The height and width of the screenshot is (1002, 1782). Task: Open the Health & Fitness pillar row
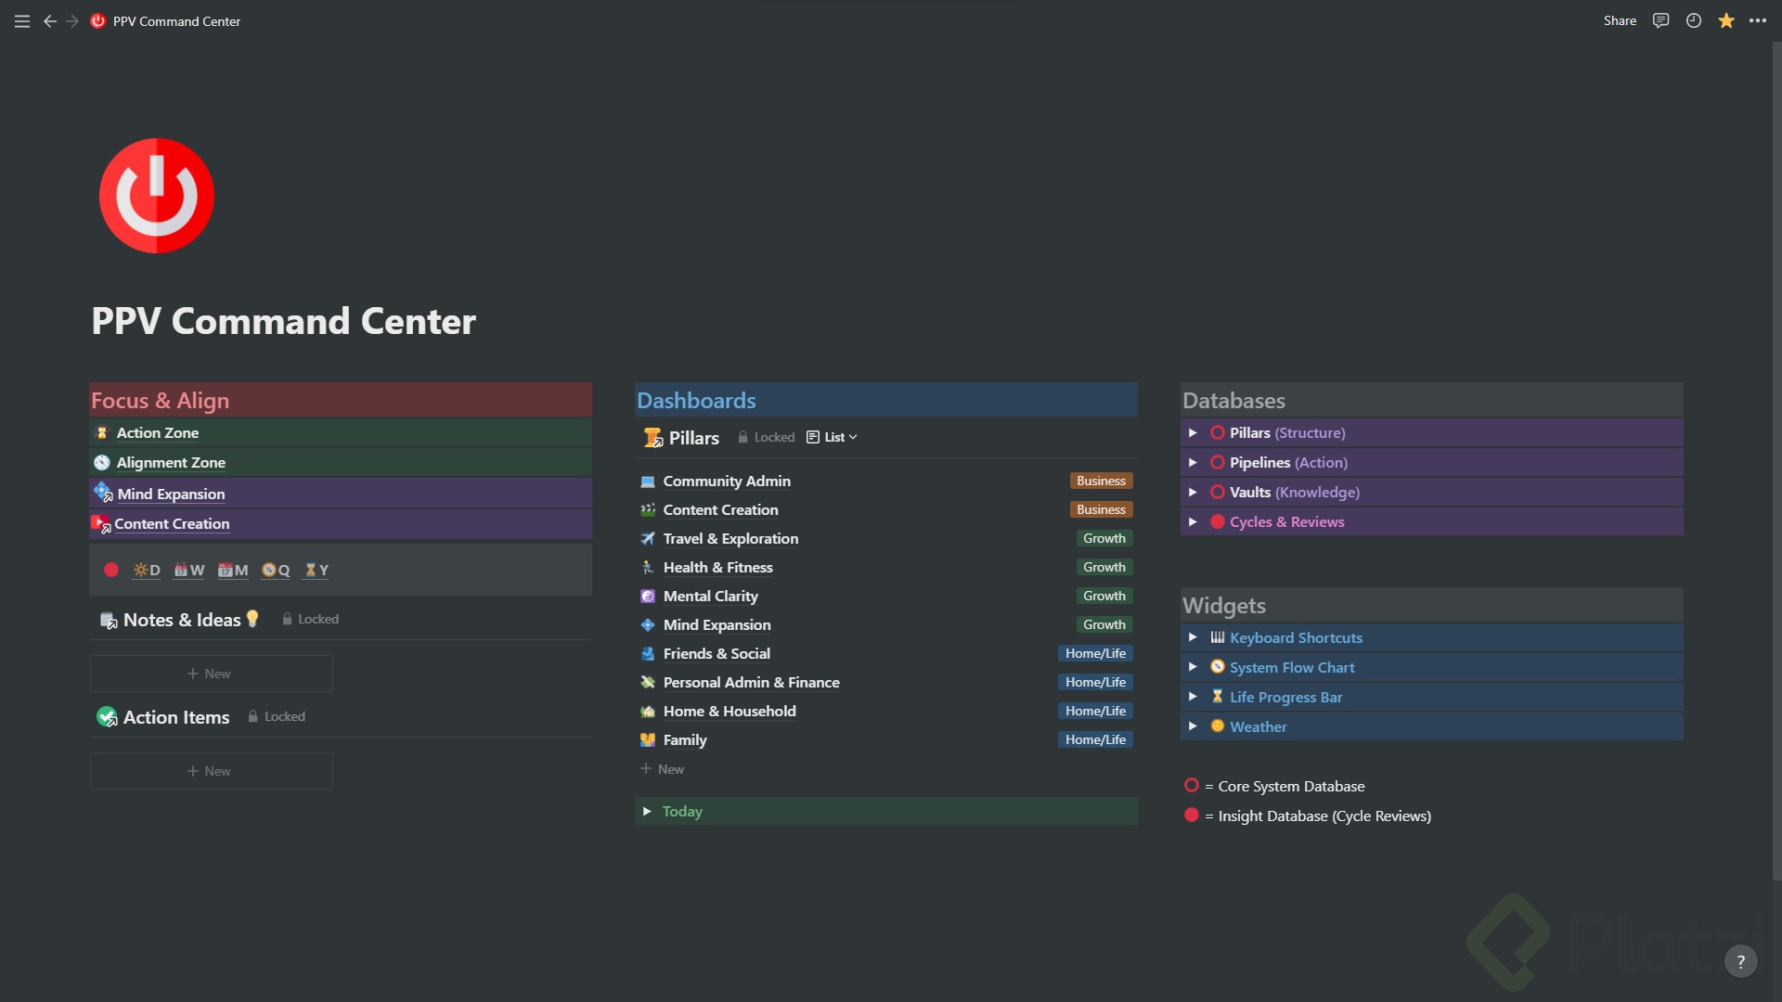pos(885,567)
